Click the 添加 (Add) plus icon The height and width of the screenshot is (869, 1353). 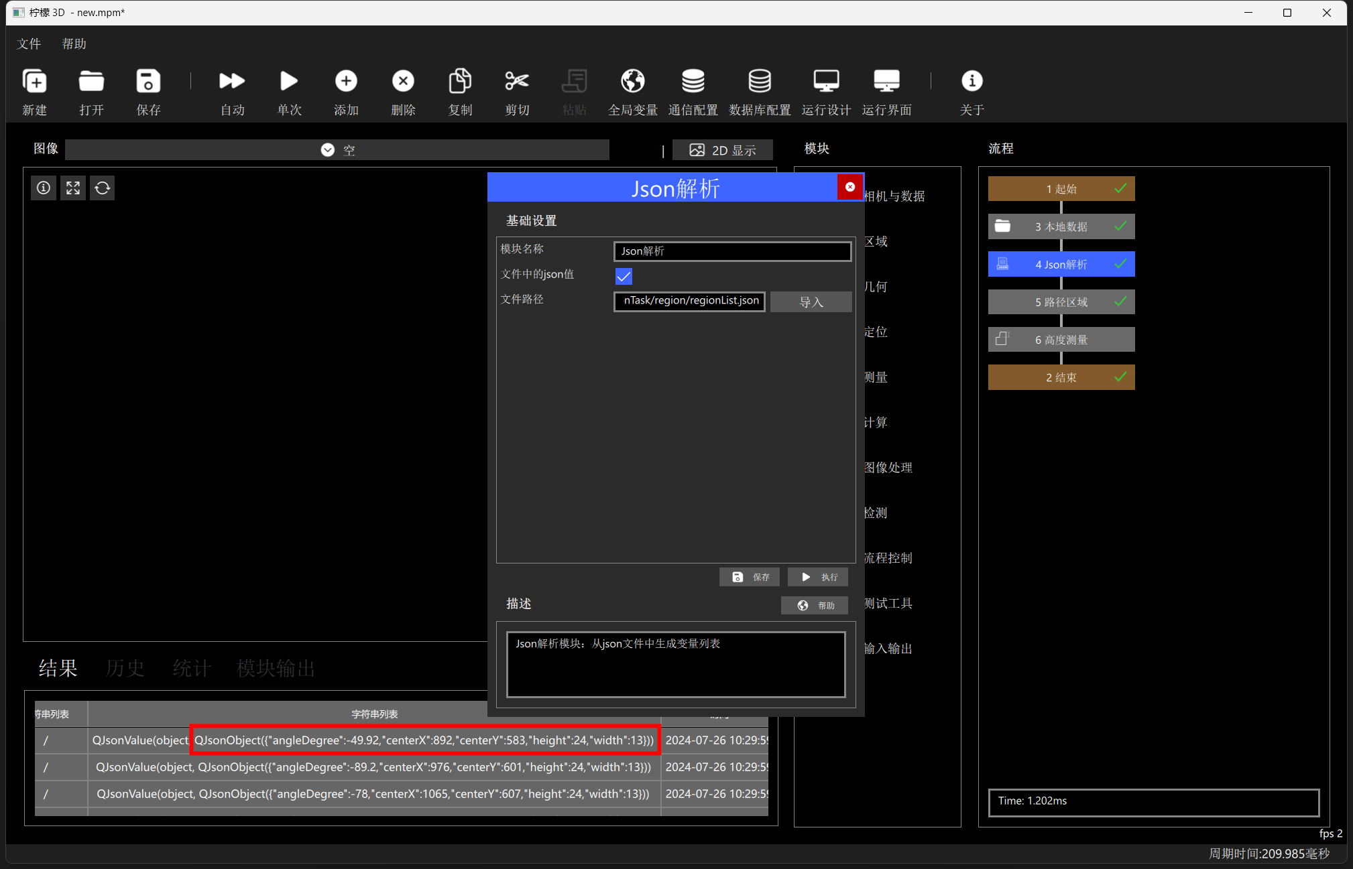pos(346,81)
